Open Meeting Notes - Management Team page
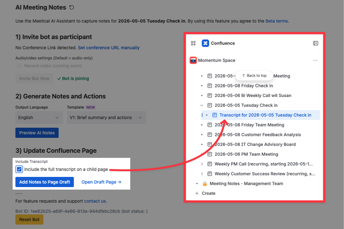 (246, 184)
